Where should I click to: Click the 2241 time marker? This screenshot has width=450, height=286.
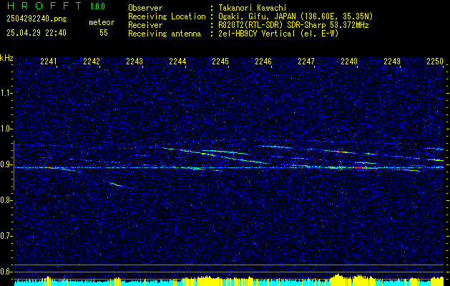pyautogui.click(x=49, y=61)
